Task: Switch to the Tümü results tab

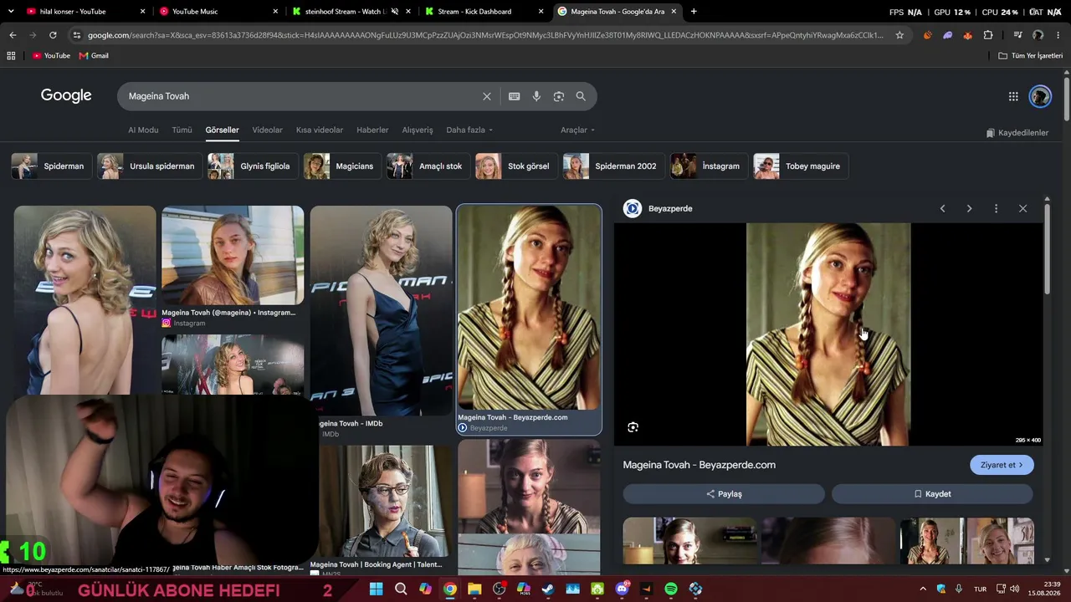Action: (182, 130)
